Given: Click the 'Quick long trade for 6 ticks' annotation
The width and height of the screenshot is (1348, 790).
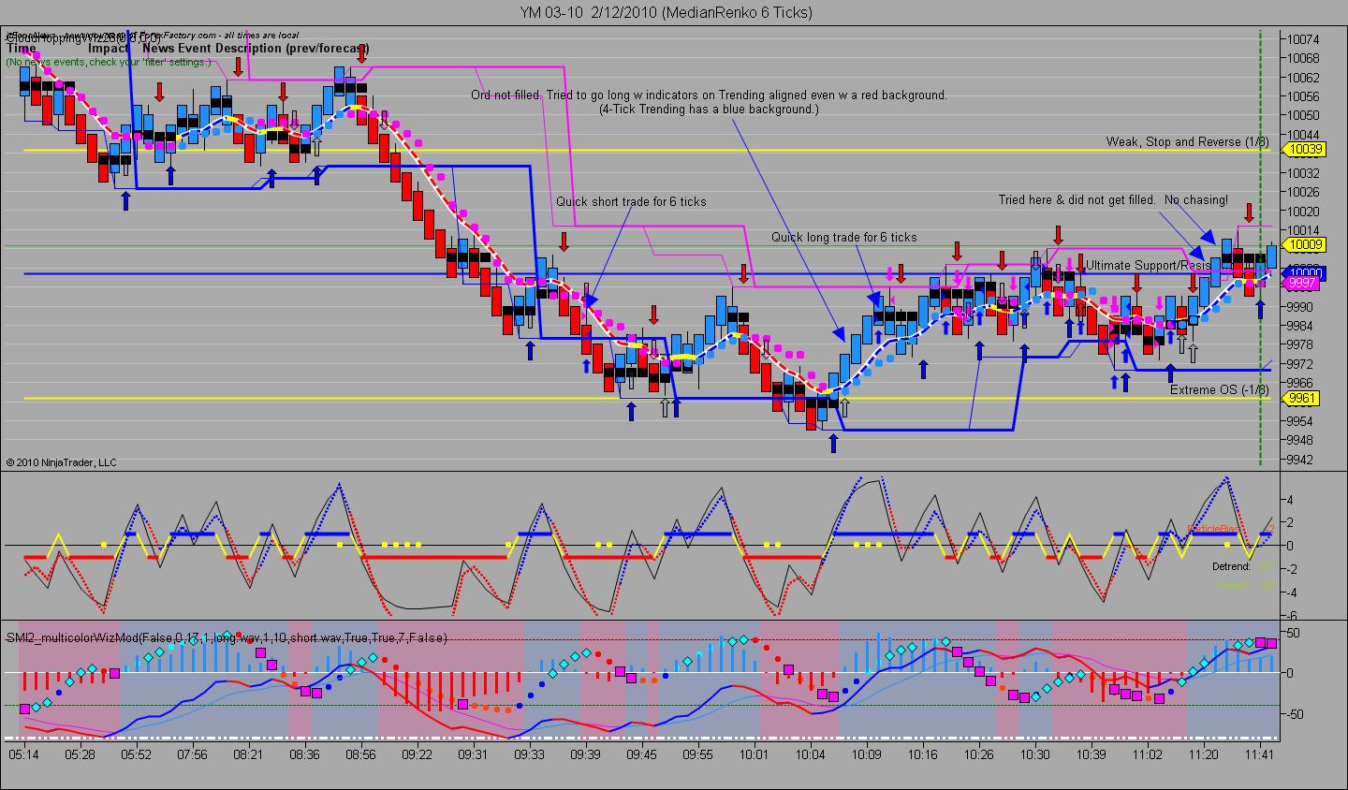Looking at the screenshot, I should click(844, 238).
